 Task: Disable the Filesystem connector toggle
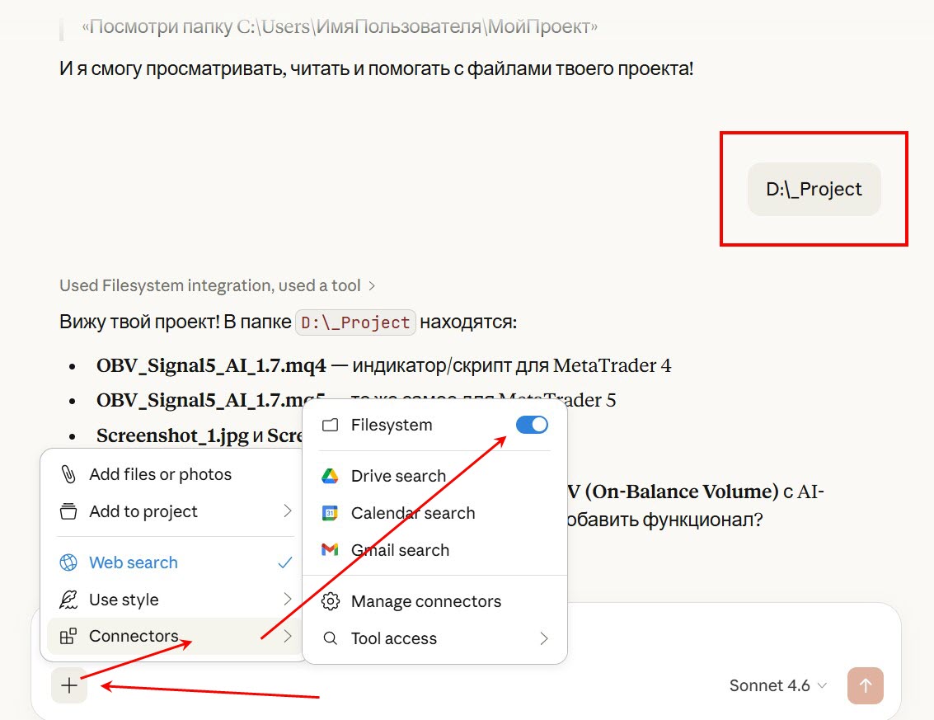point(532,425)
